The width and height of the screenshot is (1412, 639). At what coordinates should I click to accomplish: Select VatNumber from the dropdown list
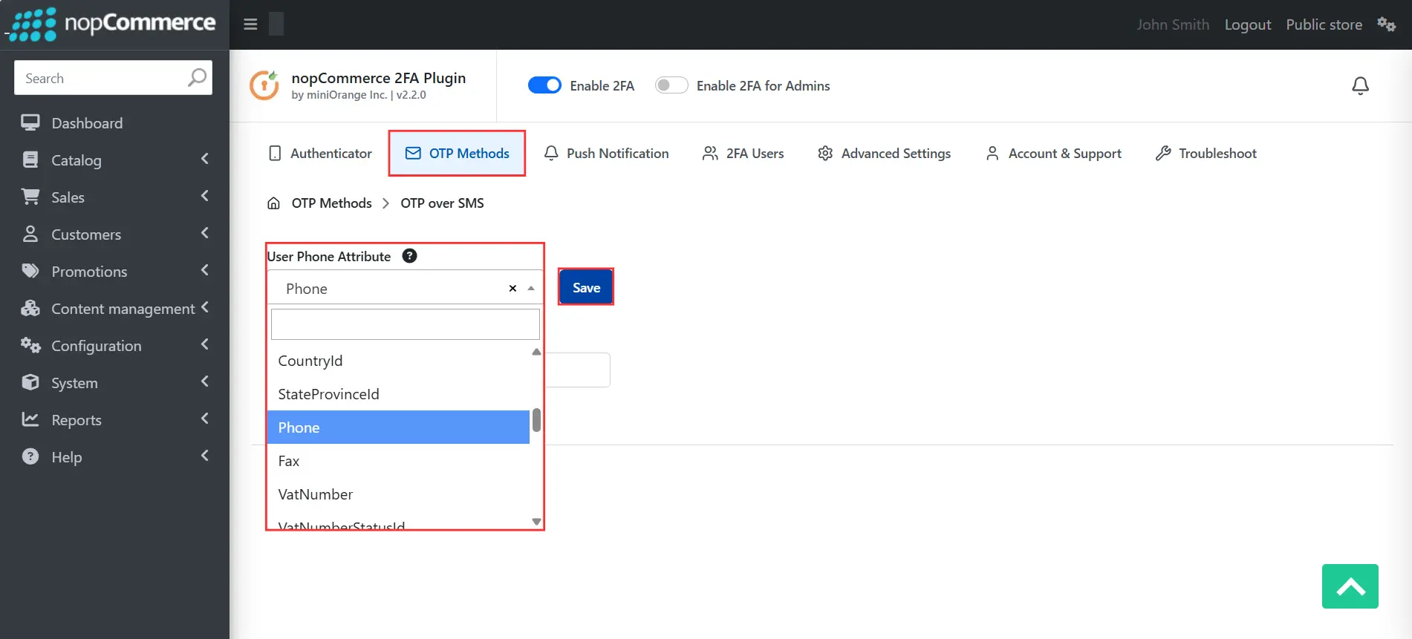(398, 494)
